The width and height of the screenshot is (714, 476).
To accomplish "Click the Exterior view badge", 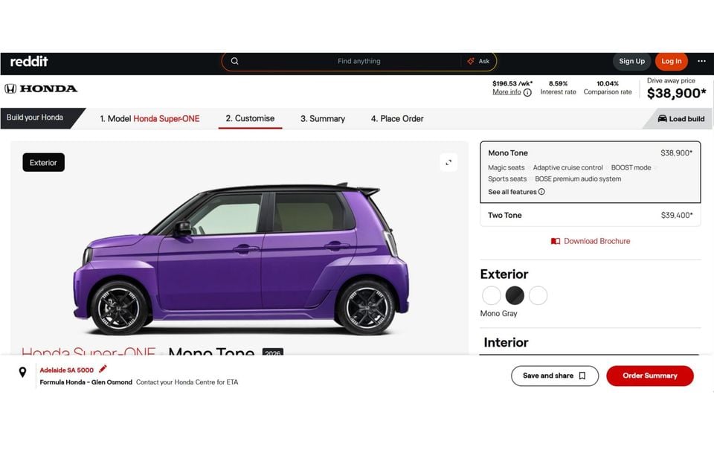I will click(x=43, y=163).
